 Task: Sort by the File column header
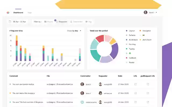coord(48,76)
